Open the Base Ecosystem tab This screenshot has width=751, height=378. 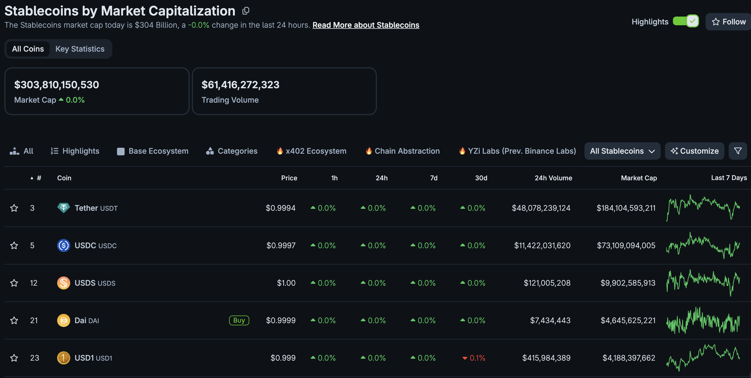point(153,151)
